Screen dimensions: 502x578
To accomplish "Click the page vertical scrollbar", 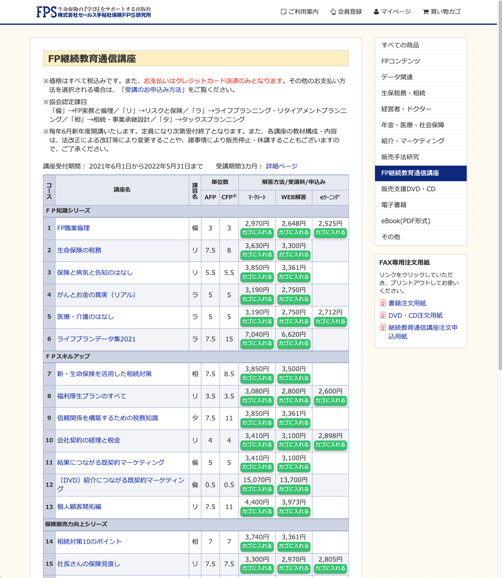I will click(499, 185).
